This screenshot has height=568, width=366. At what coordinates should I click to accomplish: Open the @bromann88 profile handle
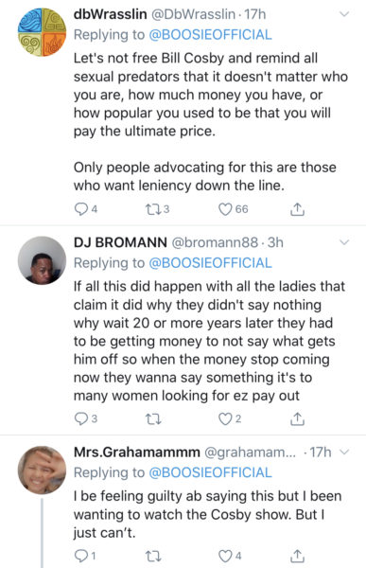[215, 242]
